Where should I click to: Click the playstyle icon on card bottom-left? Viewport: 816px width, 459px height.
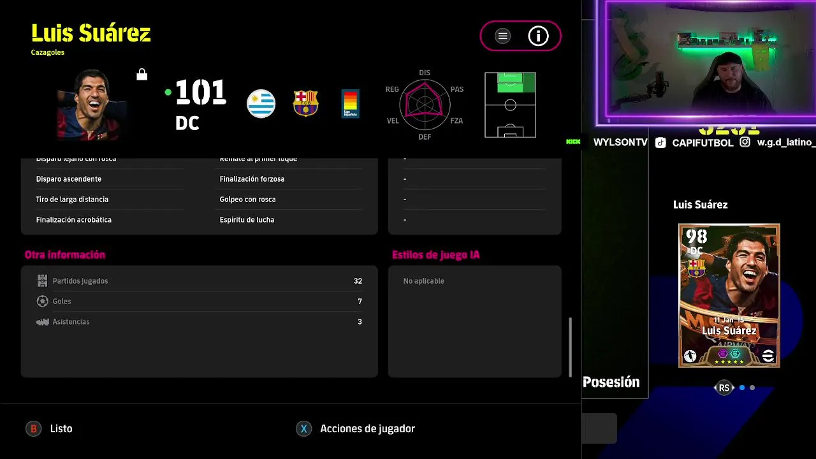coord(690,356)
